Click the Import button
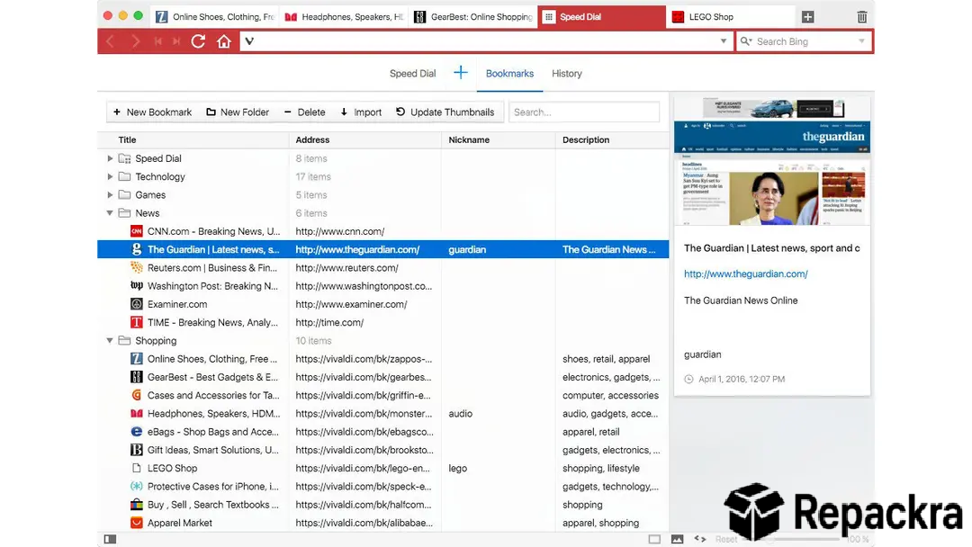The image size is (972, 547). pyautogui.click(x=361, y=112)
